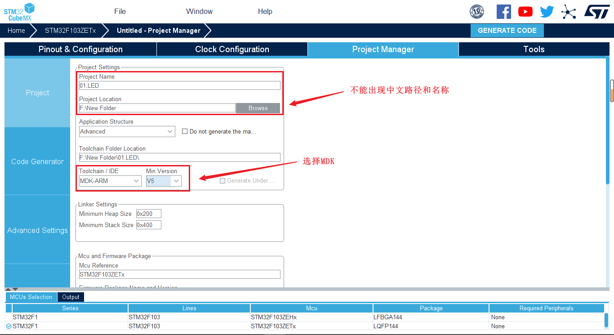Click the Minimum Stack Size field
614x335 pixels.
click(149, 225)
